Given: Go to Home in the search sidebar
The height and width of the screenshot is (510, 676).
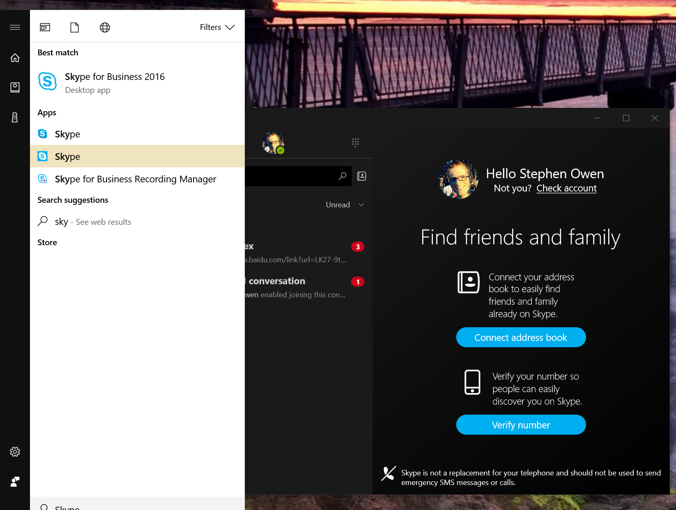Looking at the screenshot, I should tap(15, 57).
